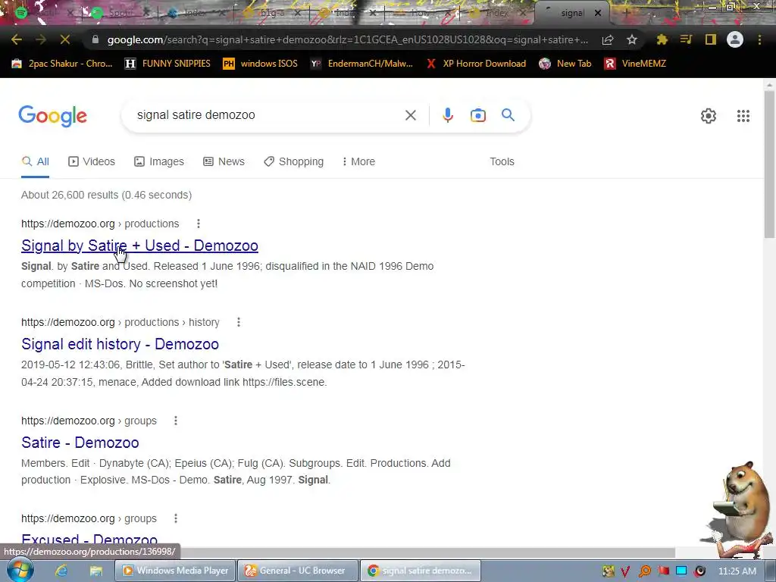776x582 pixels.
Task: Open the search Tools options
Action: click(502, 162)
